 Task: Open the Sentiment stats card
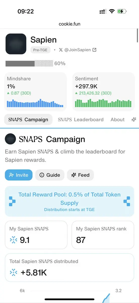(103, 92)
